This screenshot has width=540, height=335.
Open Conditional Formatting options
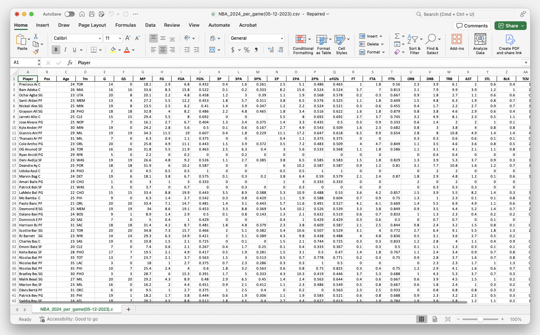(x=303, y=44)
